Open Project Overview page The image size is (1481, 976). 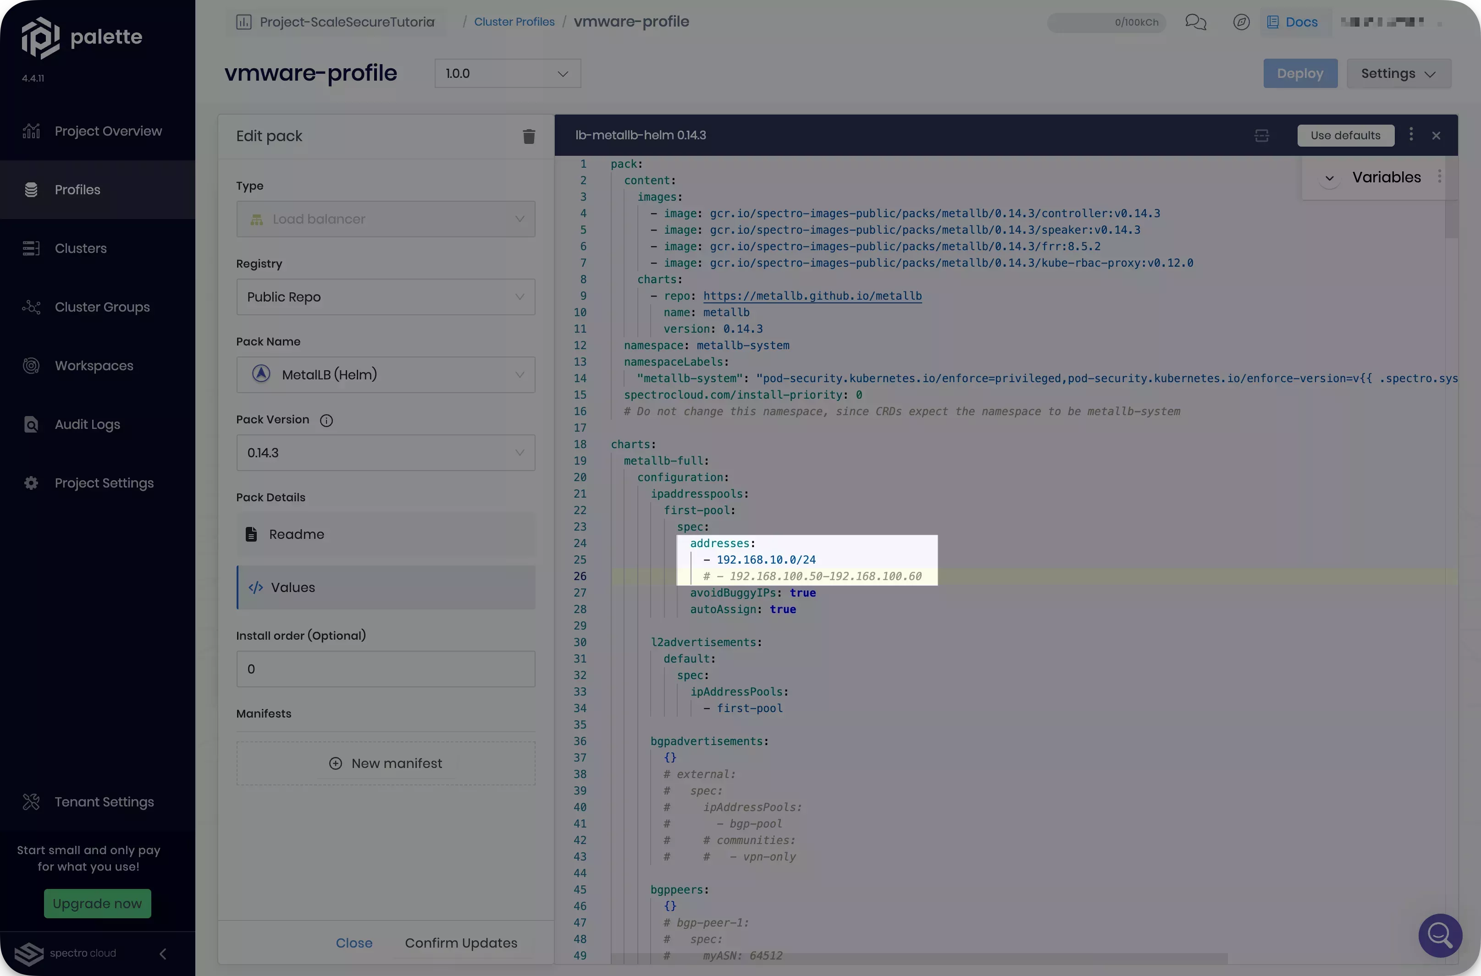coord(97,132)
